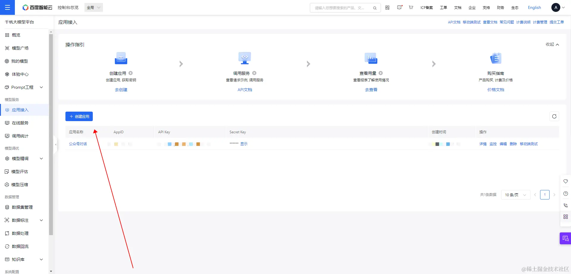
Task: Show the hidden Secret Key
Action: (x=244, y=144)
